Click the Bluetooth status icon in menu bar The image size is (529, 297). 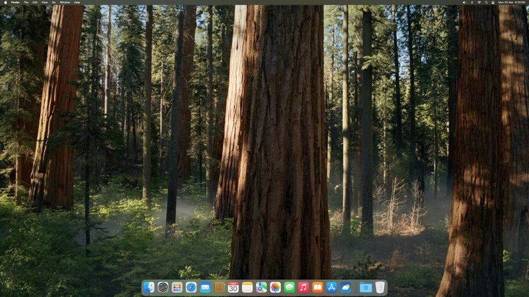[x=471, y=3]
